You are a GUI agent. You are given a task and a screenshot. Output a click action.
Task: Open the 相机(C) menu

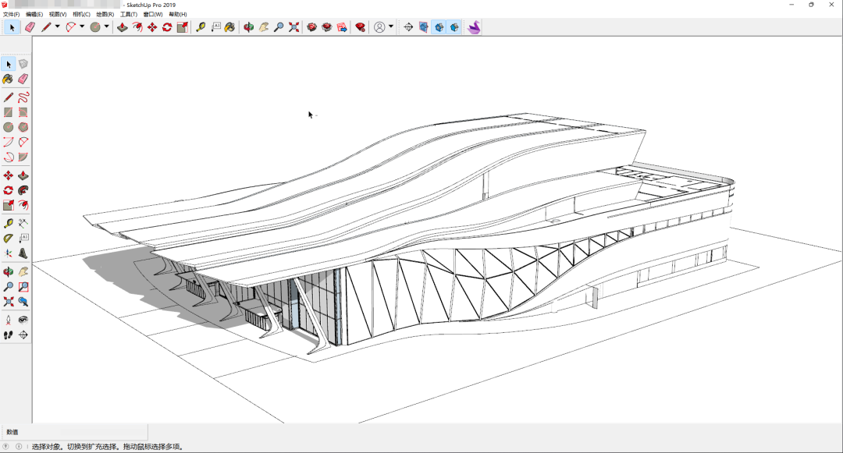(x=81, y=15)
